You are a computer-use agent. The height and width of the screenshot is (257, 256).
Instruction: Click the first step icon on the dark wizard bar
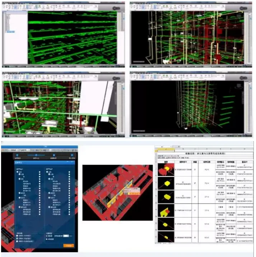coord(17,155)
